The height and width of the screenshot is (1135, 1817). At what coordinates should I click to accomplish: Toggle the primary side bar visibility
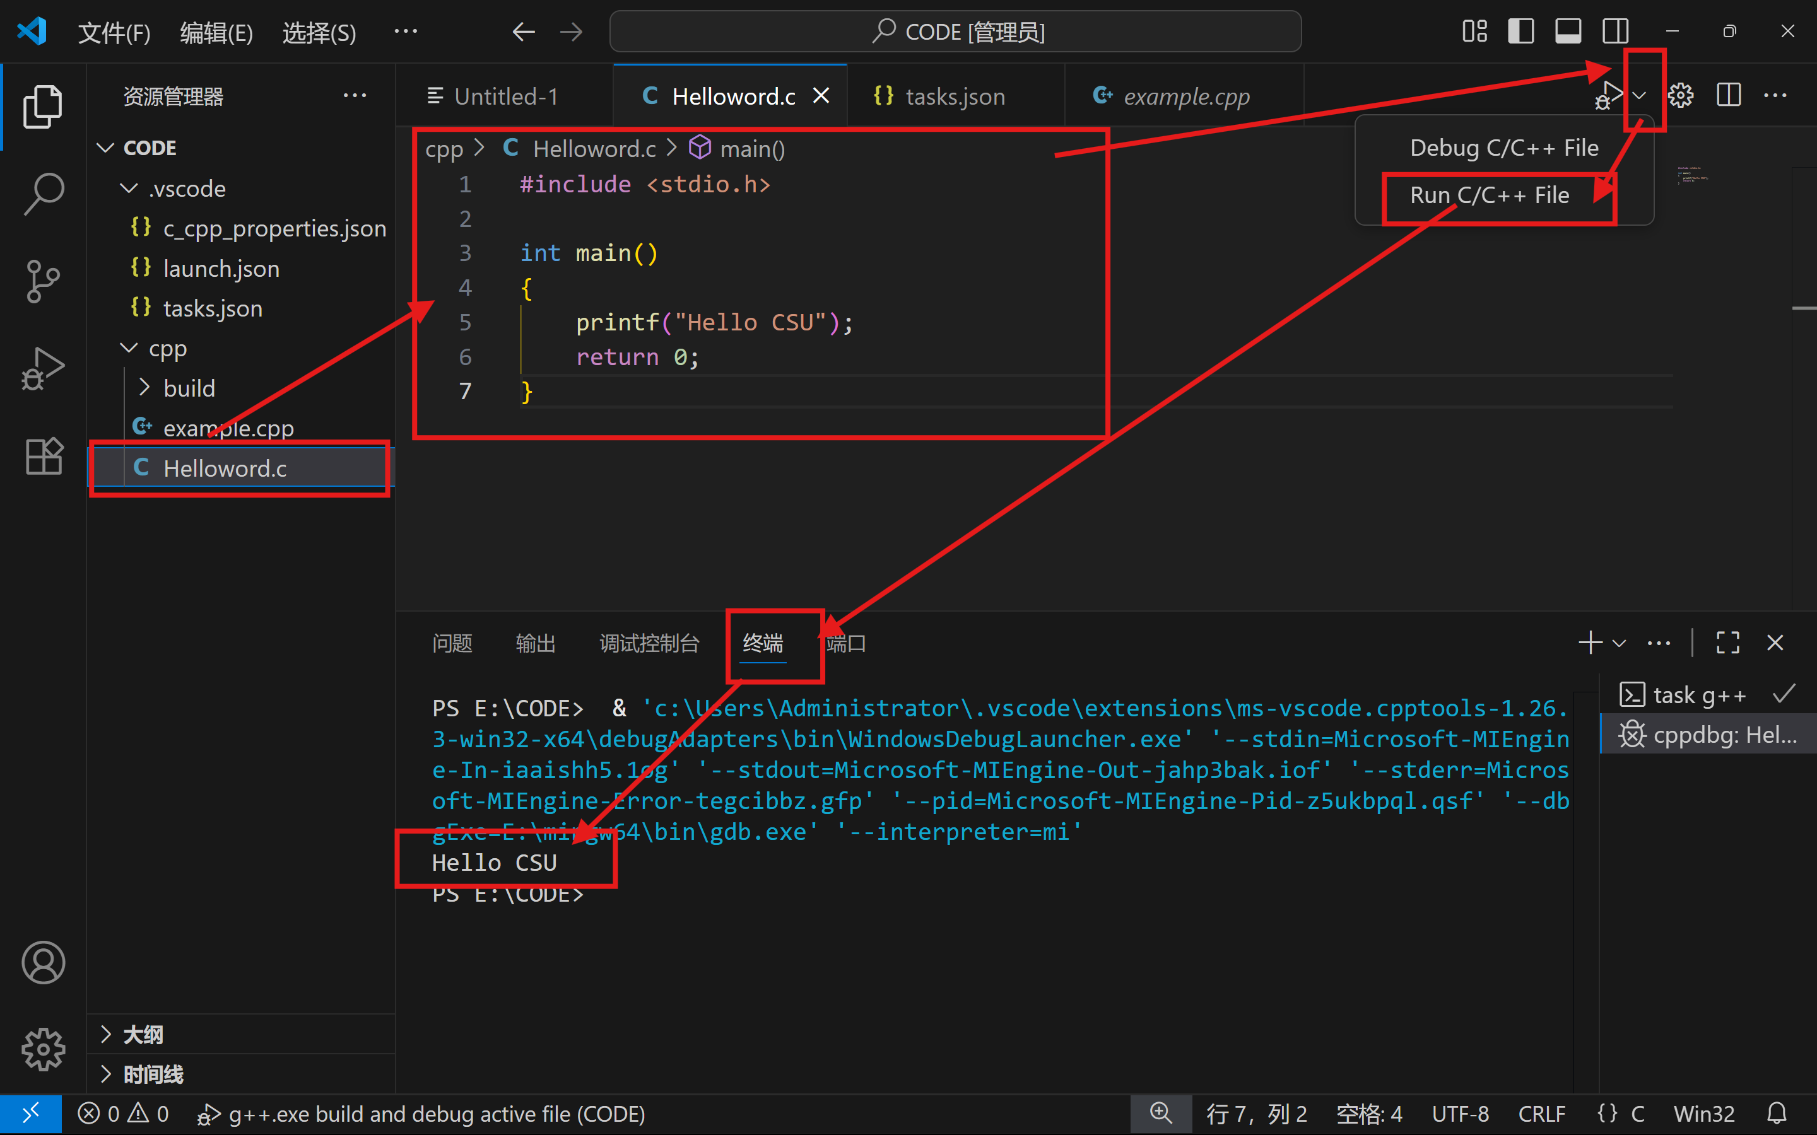tap(1520, 31)
